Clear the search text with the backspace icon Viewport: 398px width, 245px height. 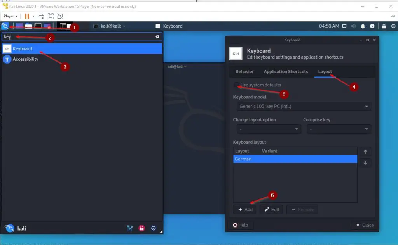coord(157,37)
